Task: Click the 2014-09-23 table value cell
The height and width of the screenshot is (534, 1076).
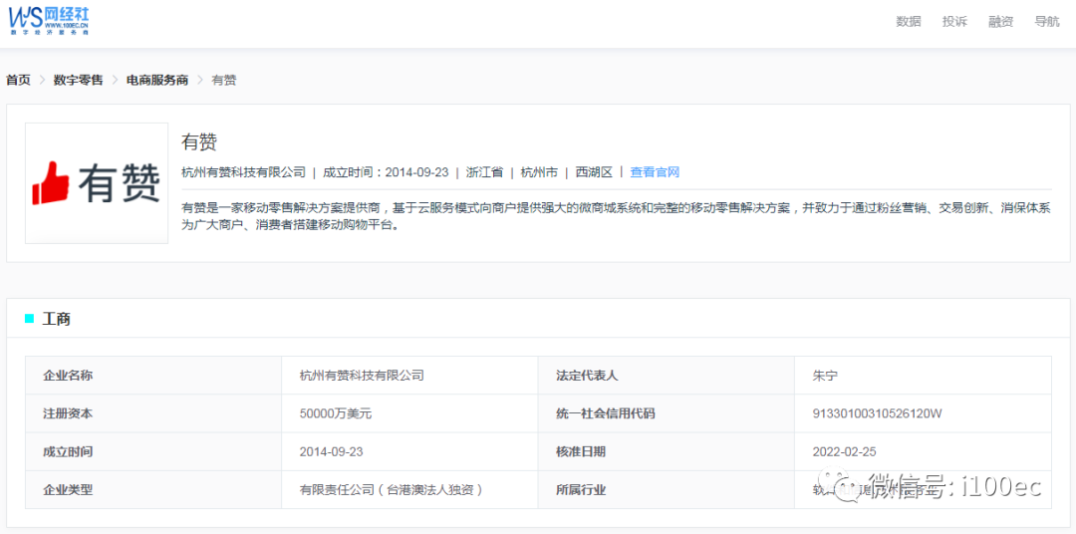Action: pos(409,451)
